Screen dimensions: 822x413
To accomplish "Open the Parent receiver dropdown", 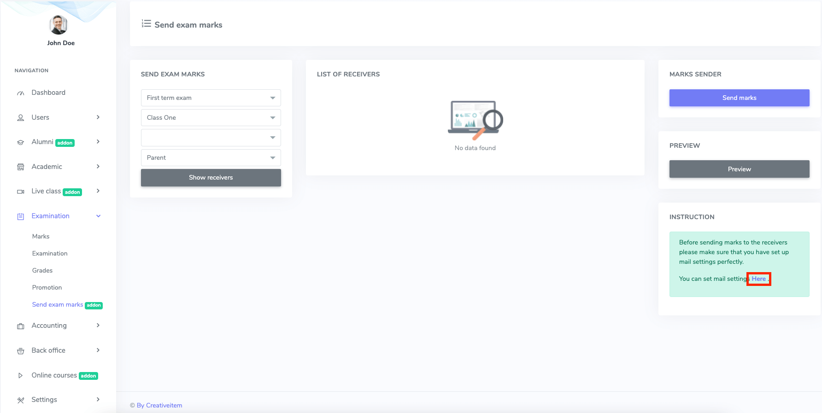I will (x=211, y=158).
